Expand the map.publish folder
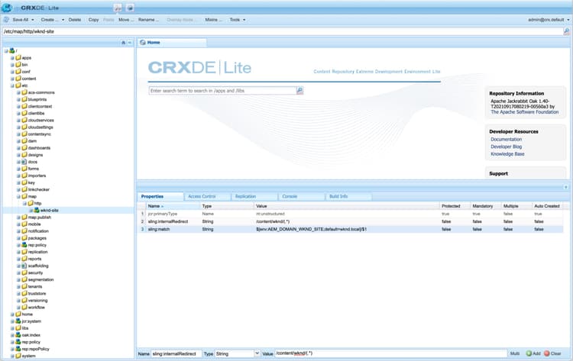Image resolution: width=573 pixels, height=361 pixels. pyautogui.click(x=18, y=218)
